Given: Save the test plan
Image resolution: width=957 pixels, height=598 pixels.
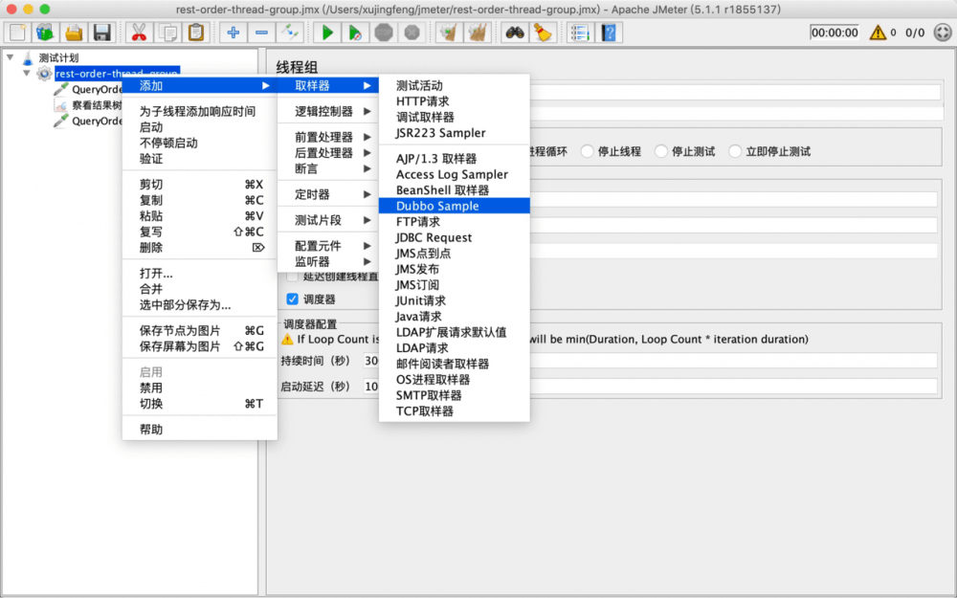Looking at the screenshot, I should (103, 32).
